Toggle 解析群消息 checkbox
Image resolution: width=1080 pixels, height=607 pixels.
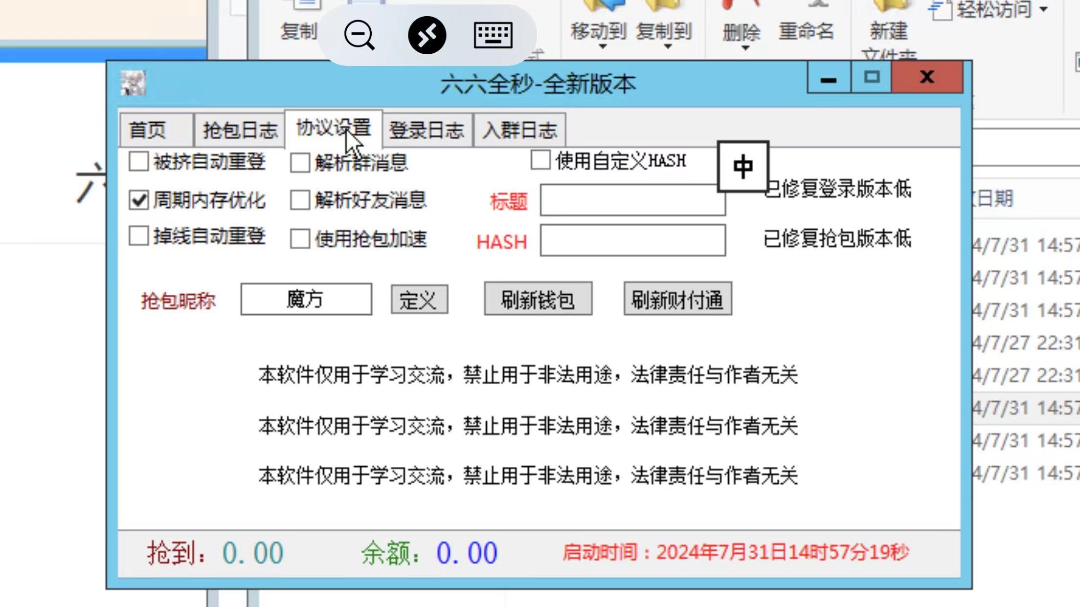click(x=300, y=162)
